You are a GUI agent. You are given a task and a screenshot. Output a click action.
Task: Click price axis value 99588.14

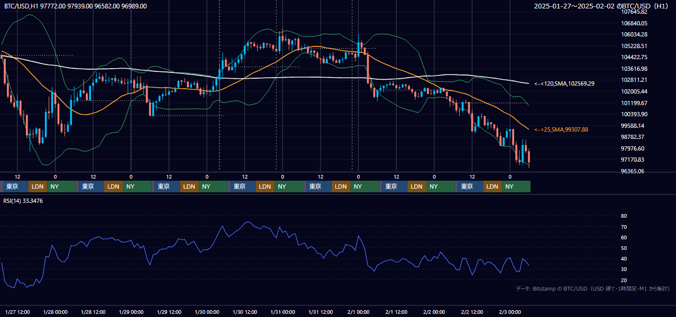tap(633, 126)
